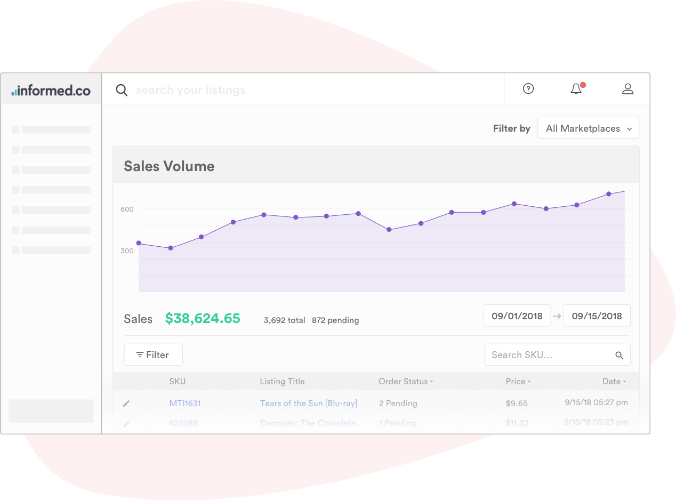Click the search magnifier in the listings bar
676x501 pixels.
[x=122, y=90]
